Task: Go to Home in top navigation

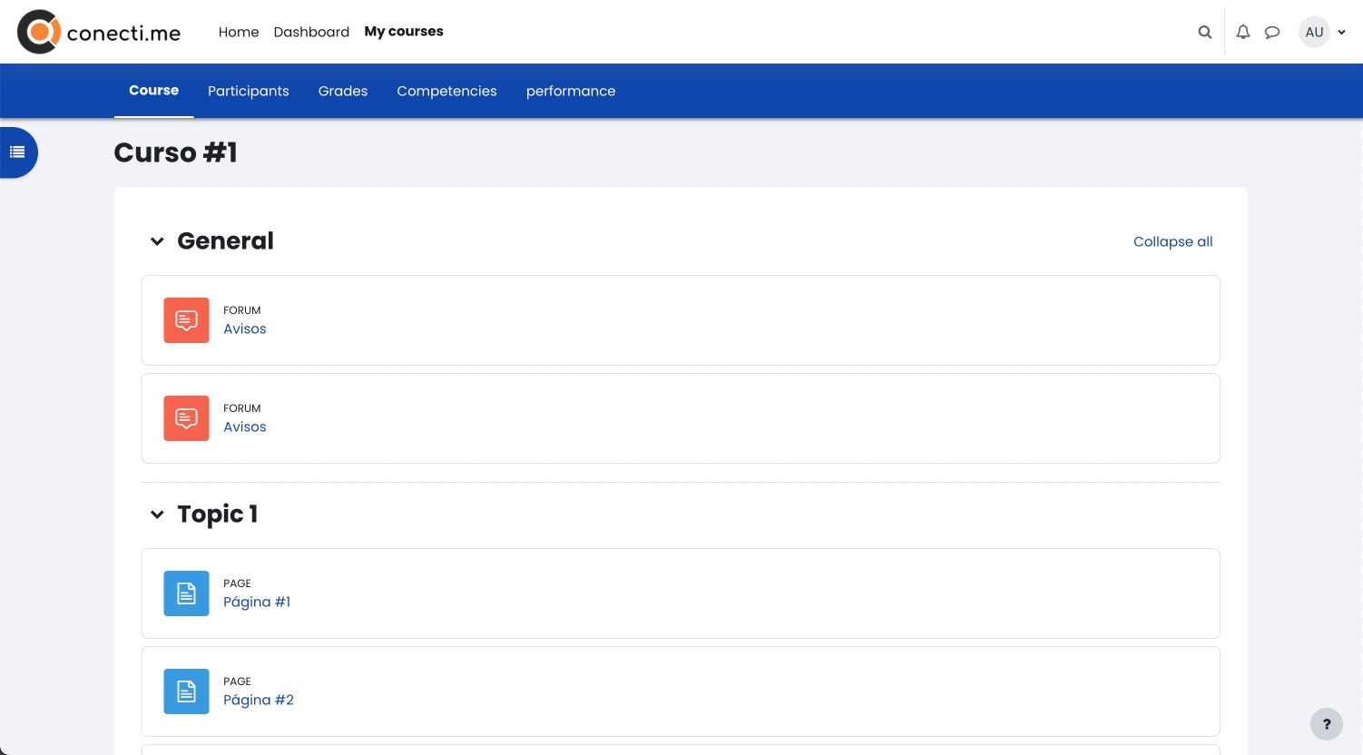Action: coord(239,32)
